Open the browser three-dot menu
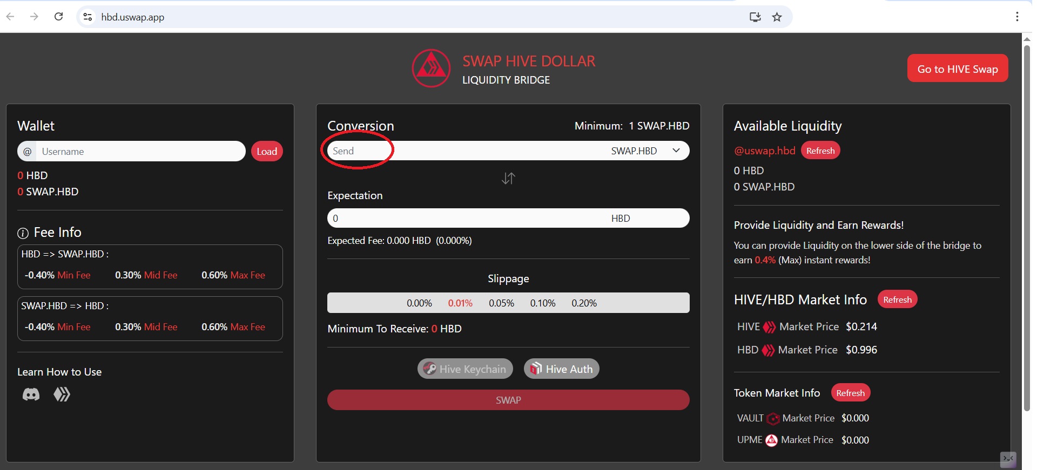This screenshot has width=1037, height=470. (x=1017, y=17)
